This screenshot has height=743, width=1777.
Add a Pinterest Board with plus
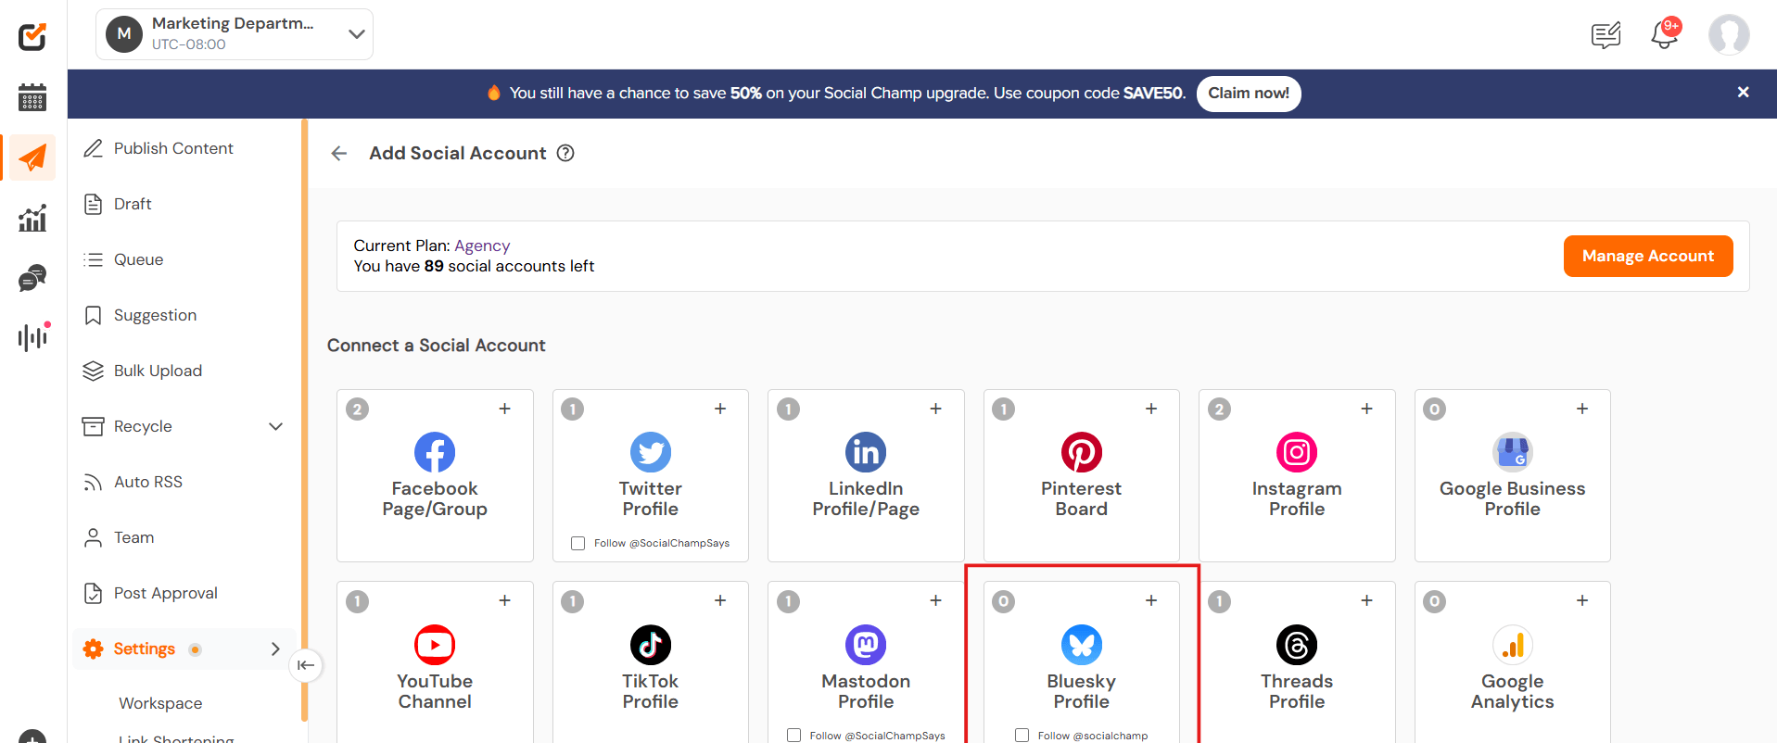(1151, 409)
